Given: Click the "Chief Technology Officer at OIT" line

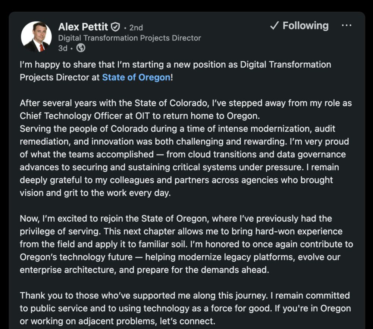Looking at the screenshot, I should coord(139,116).
